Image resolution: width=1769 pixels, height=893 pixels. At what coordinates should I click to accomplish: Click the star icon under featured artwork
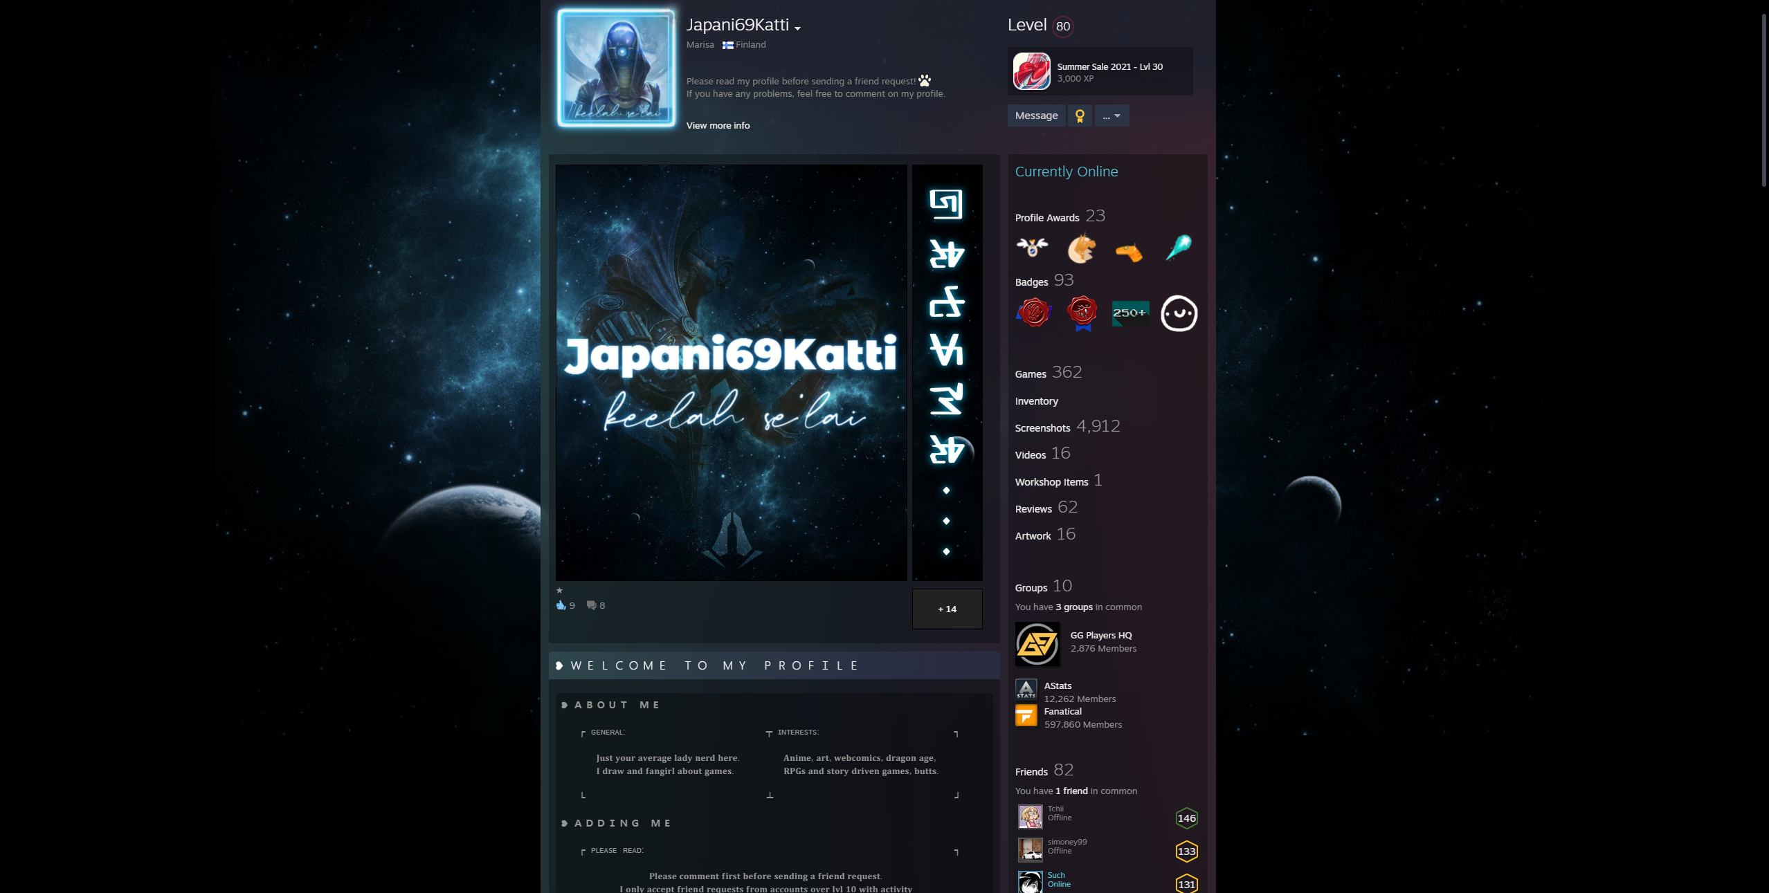pos(559,590)
